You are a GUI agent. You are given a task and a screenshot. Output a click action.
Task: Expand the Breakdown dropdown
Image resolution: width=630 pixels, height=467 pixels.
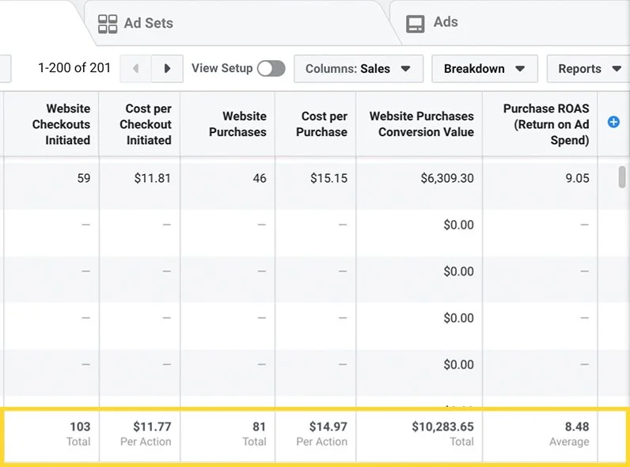click(x=484, y=69)
